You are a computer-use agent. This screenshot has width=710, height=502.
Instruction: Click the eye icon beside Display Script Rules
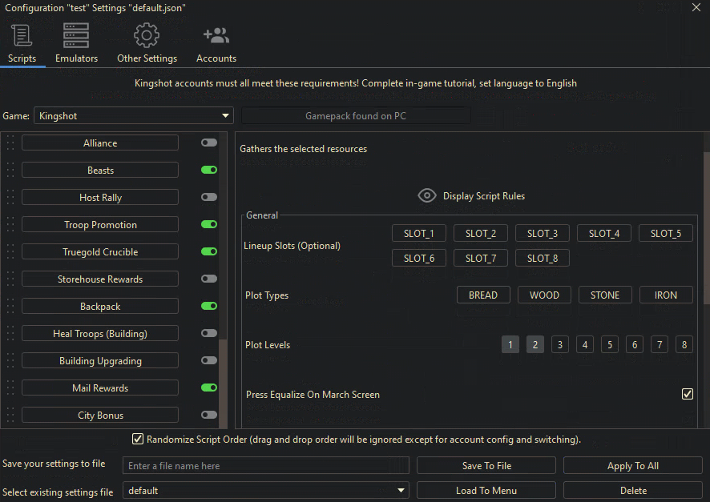[x=427, y=196]
